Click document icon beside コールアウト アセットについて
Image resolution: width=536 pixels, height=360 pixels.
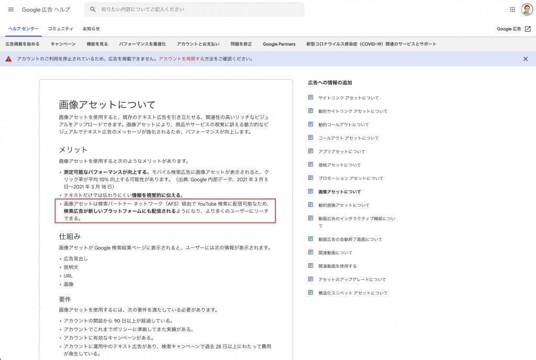click(310, 138)
